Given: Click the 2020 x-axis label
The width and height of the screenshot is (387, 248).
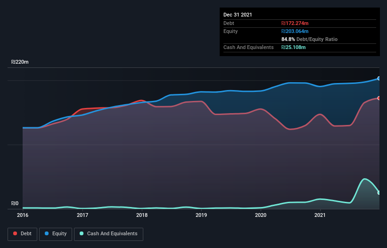Looking at the screenshot, I should coord(261,215).
